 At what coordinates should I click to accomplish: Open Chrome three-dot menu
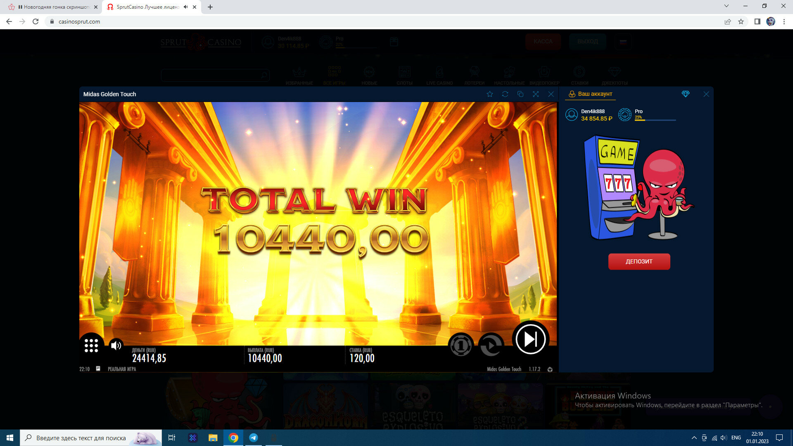click(x=784, y=21)
